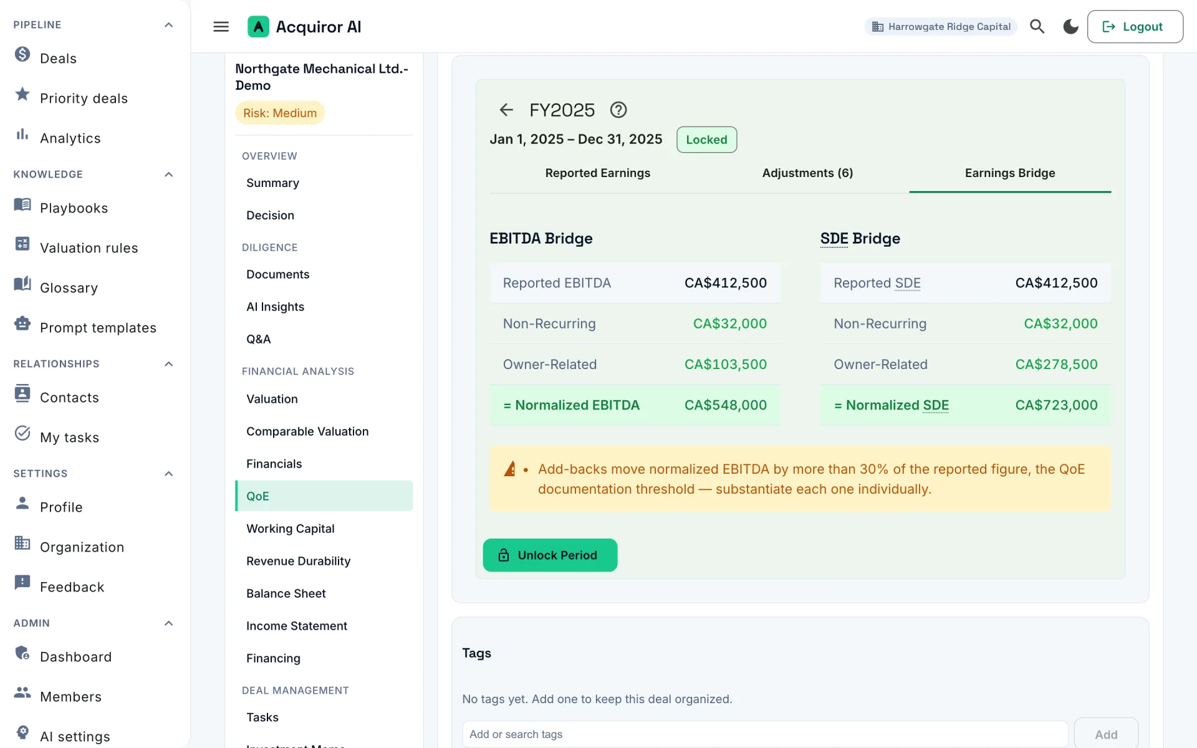Click the Locked status badge
The width and height of the screenshot is (1197, 748).
706,140
